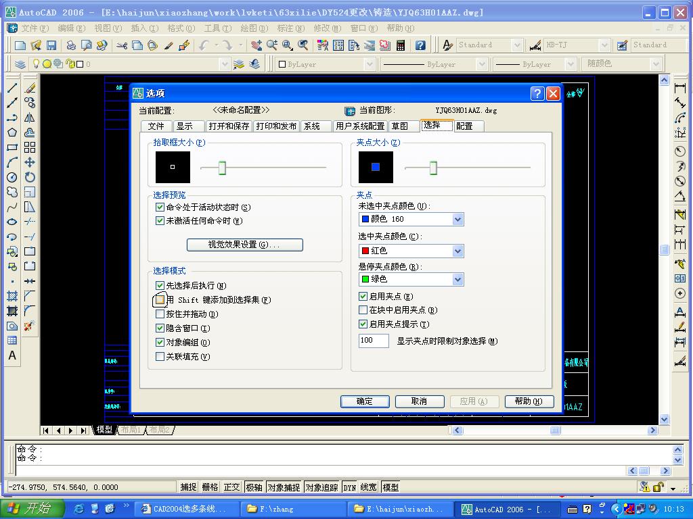Image resolution: width=693 pixels, height=519 pixels.
Task: Expand the ByLayer linetype dropdown
Action: pos(482,64)
